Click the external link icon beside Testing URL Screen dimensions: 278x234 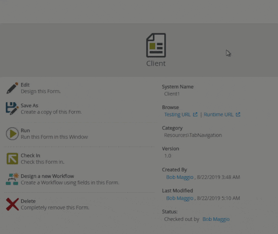195,115
